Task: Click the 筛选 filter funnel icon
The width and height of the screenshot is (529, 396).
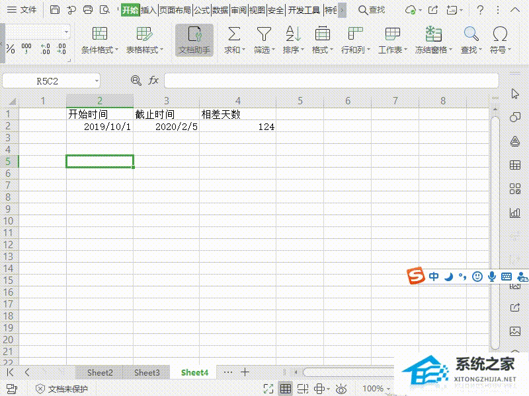Action: [x=264, y=34]
